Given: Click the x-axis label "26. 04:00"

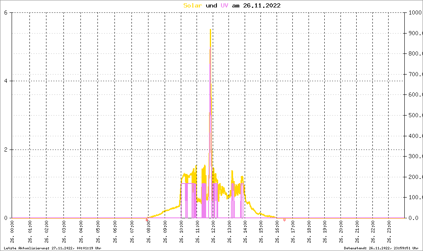Looking at the screenshot, I should pyautogui.click(x=81, y=232).
